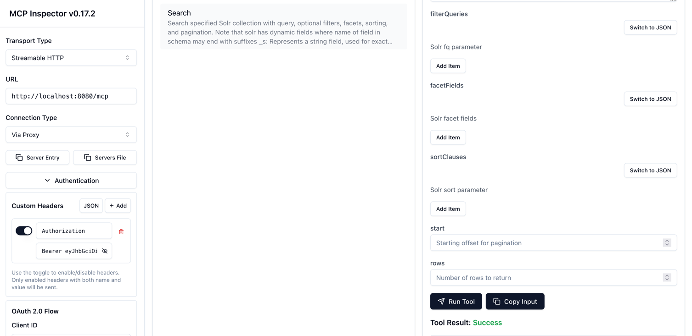Disable the Authorization header toggle
This screenshot has height=336, width=692.
pyautogui.click(x=24, y=231)
